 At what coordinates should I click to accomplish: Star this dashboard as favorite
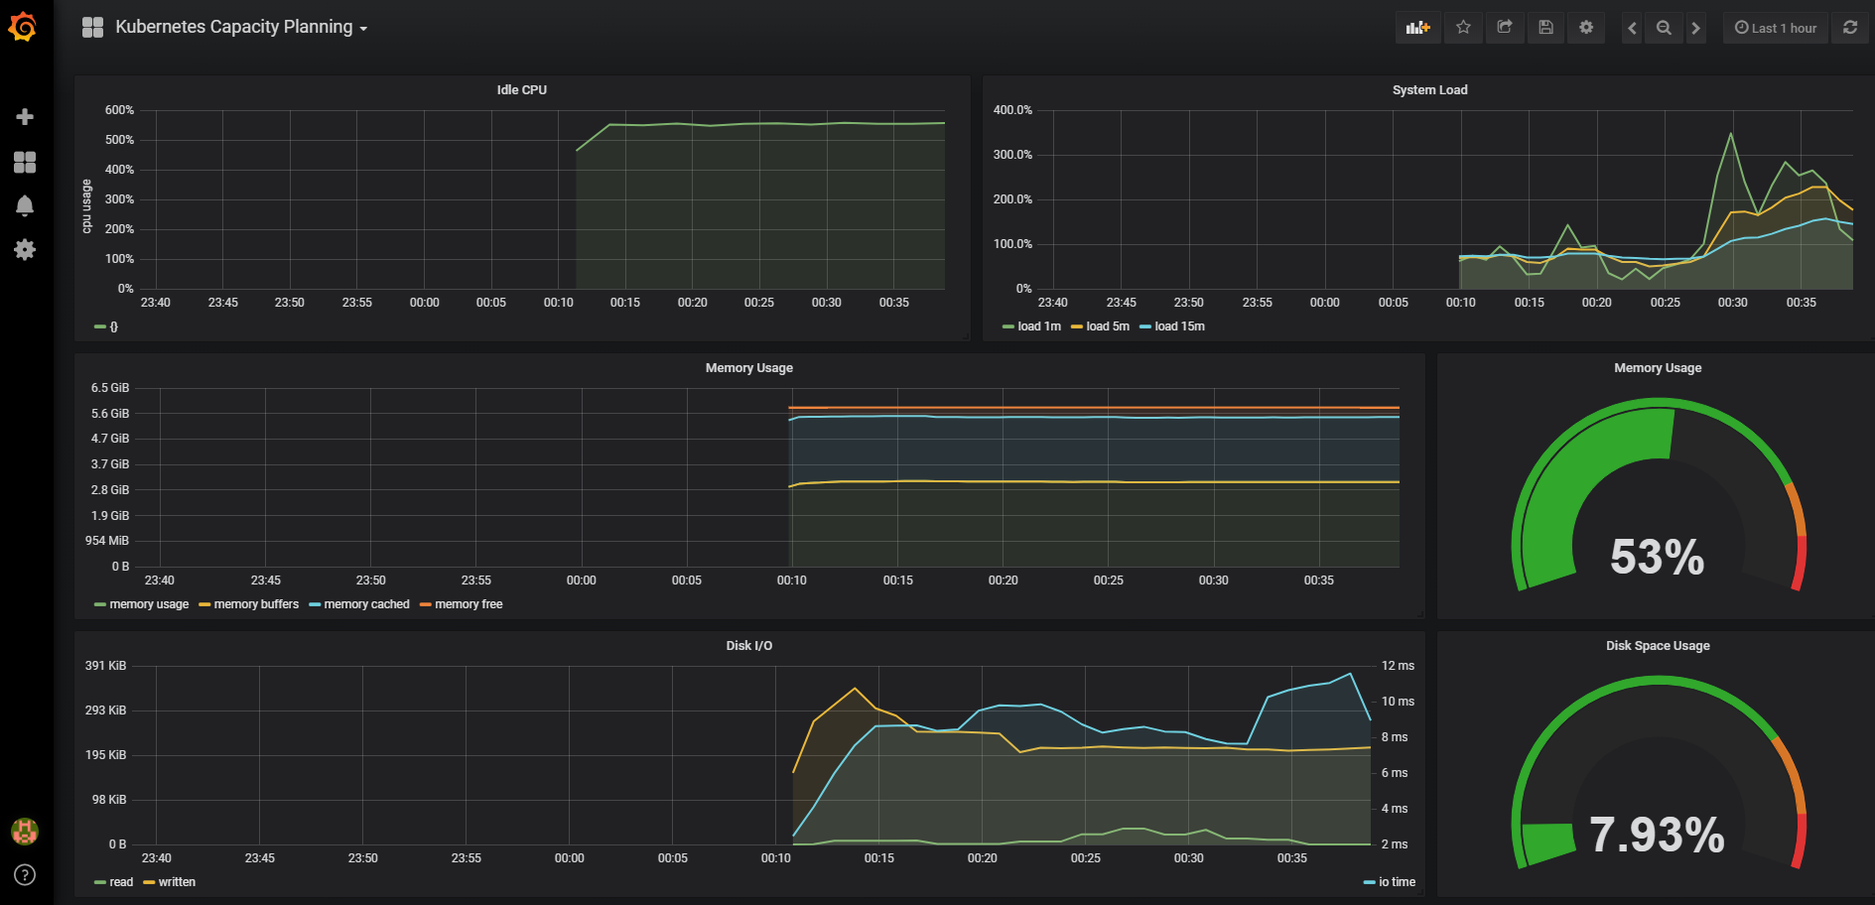(1463, 28)
